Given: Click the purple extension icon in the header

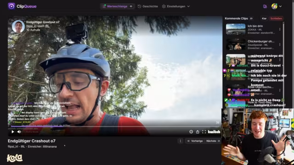Looking at the screenshot, I should point(265,6).
